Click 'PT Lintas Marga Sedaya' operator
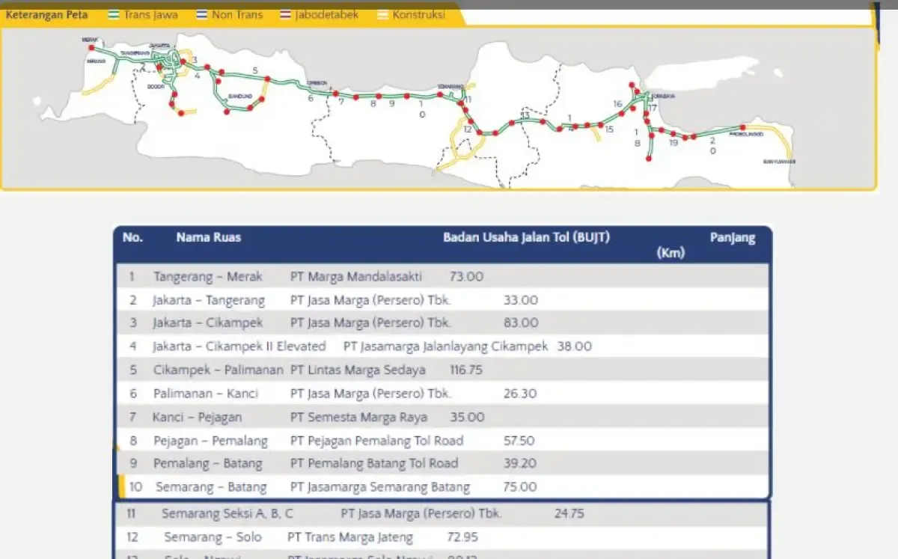 point(358,370)
